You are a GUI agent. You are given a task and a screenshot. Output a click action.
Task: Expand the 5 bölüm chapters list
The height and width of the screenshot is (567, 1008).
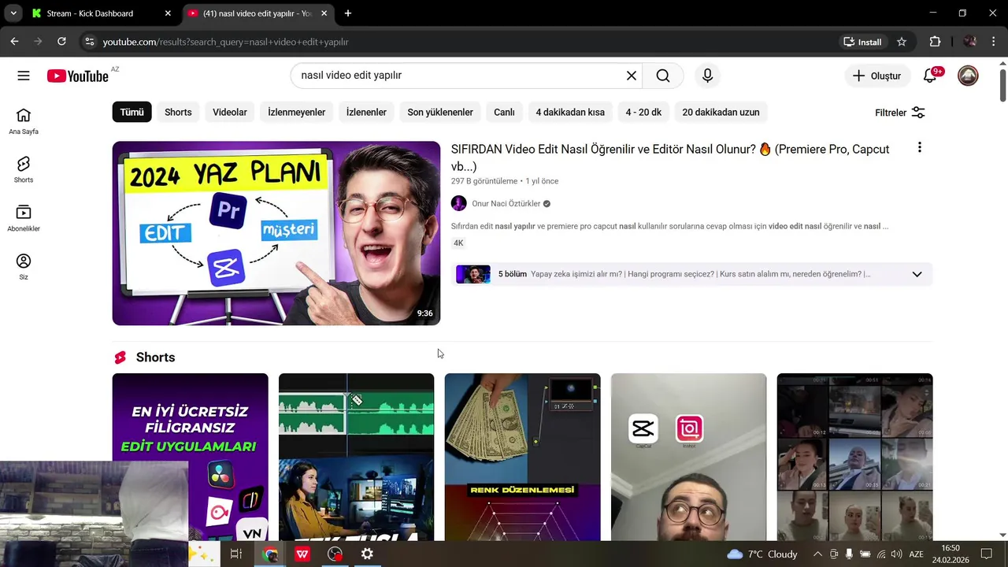(x=917, y=274)
